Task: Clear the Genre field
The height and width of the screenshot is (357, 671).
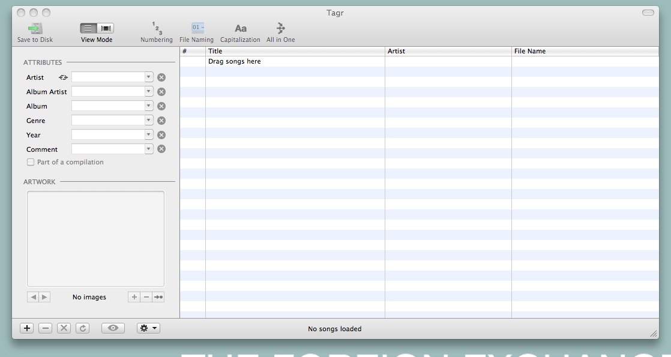Action: click(x=161, y=121)
